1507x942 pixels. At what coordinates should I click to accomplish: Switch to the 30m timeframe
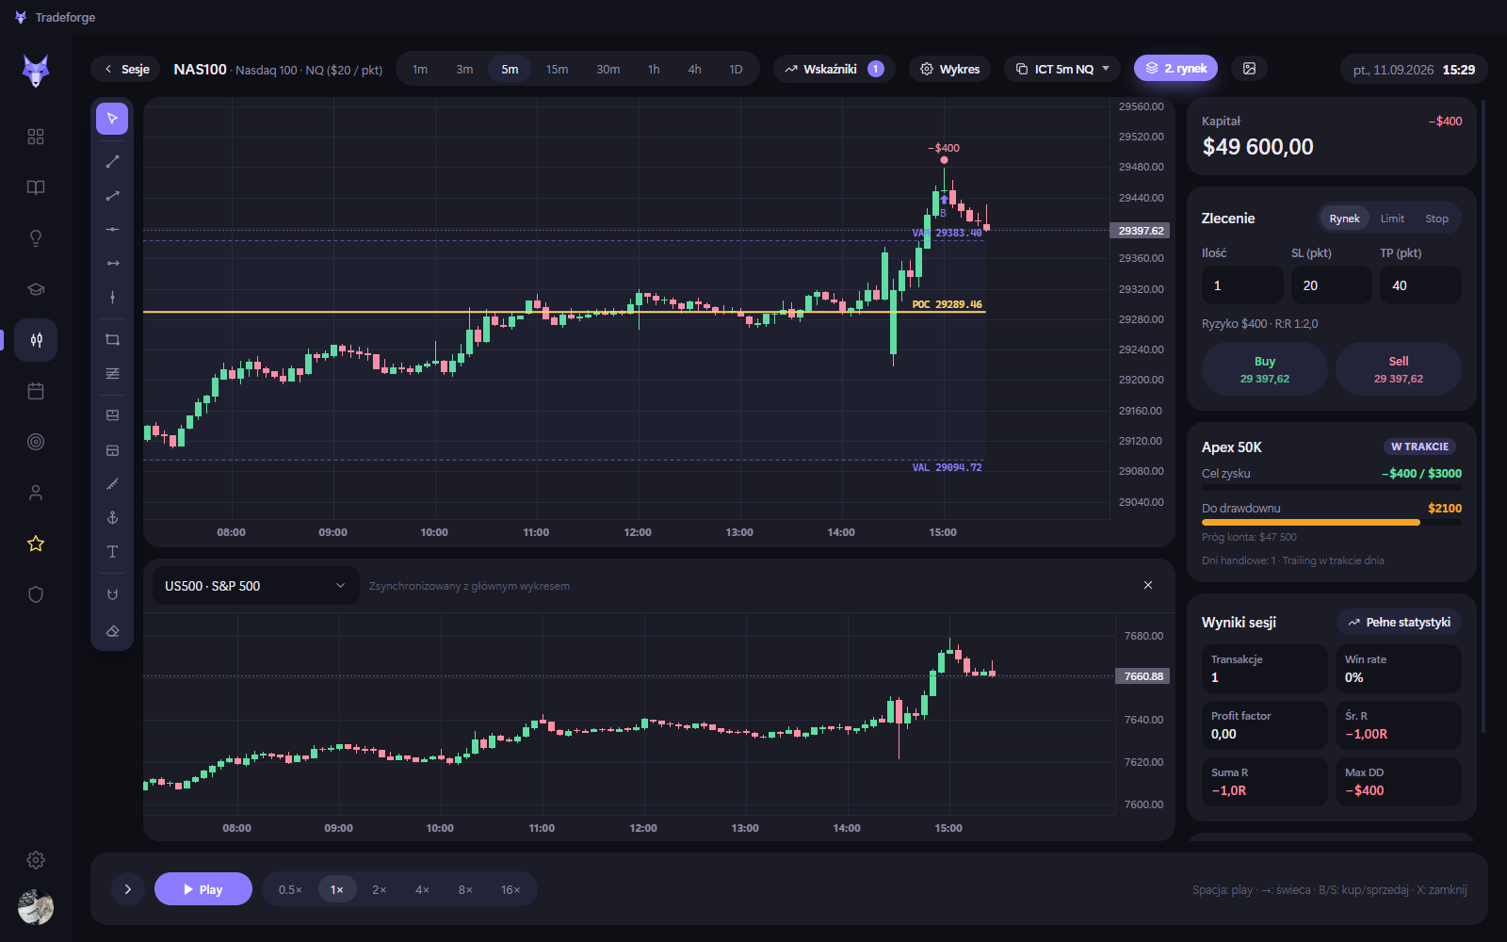click(x=608, y=69)
